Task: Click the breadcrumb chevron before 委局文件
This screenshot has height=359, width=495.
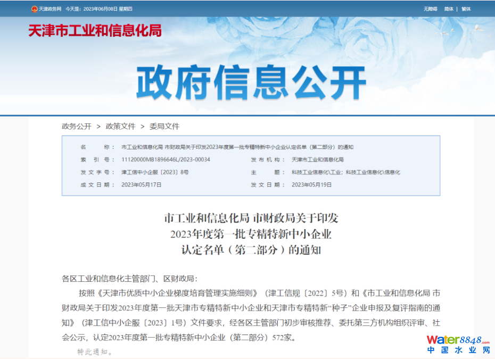Action: point(143,126)
